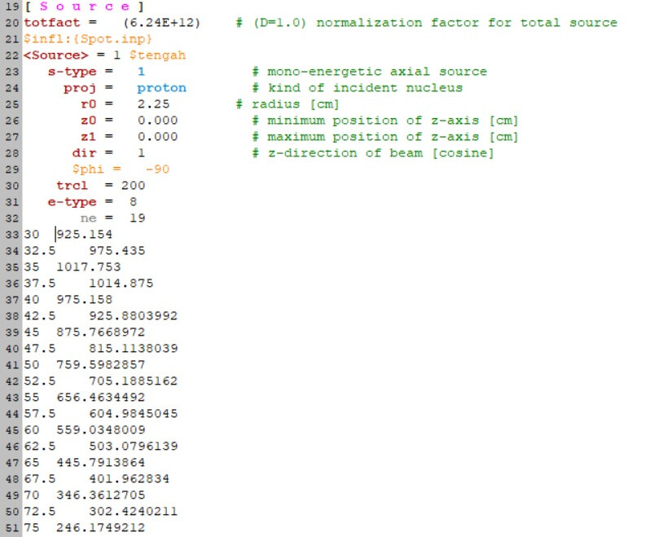Click the value 975.435
The image size is (659, 537).
pos(116,251)
